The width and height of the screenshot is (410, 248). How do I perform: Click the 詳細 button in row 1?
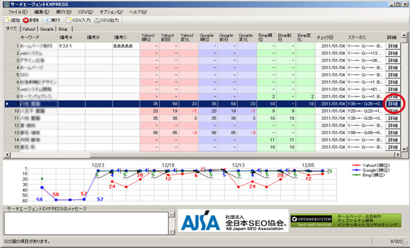click(392, 46)
